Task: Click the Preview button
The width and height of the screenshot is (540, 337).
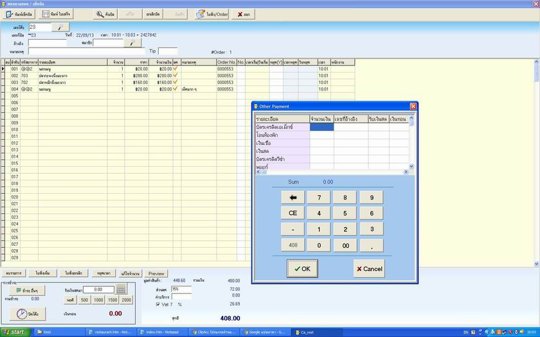Action: (x=156, y=273)
